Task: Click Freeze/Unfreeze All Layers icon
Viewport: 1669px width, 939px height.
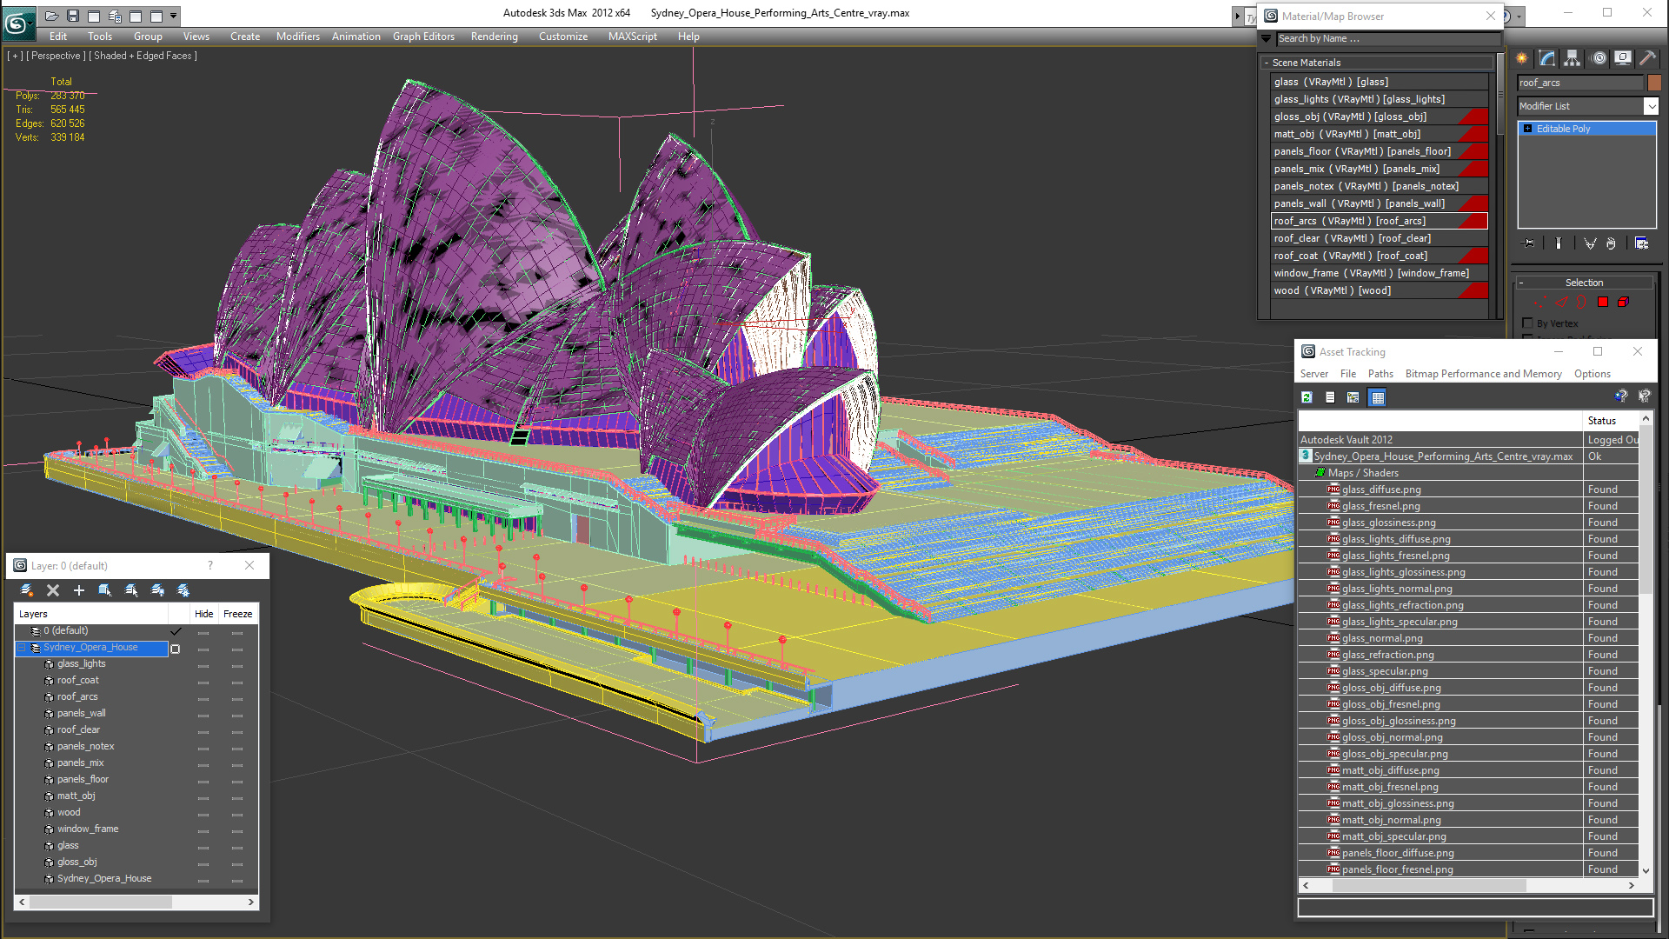Action: point(183,590)
